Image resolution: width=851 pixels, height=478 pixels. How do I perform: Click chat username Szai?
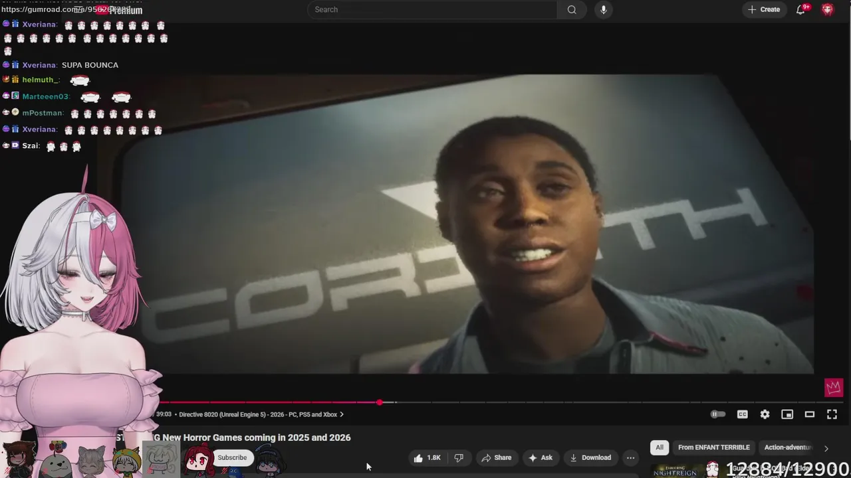[x=31, y=145]
